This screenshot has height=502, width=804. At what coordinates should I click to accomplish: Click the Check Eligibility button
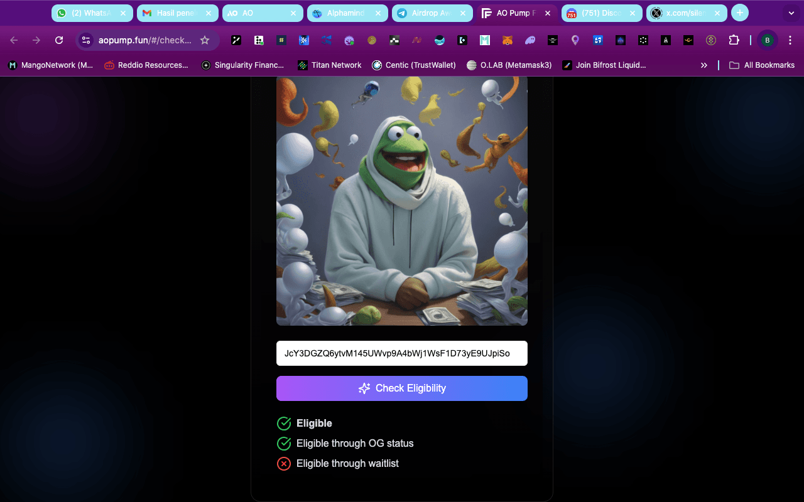402,388
